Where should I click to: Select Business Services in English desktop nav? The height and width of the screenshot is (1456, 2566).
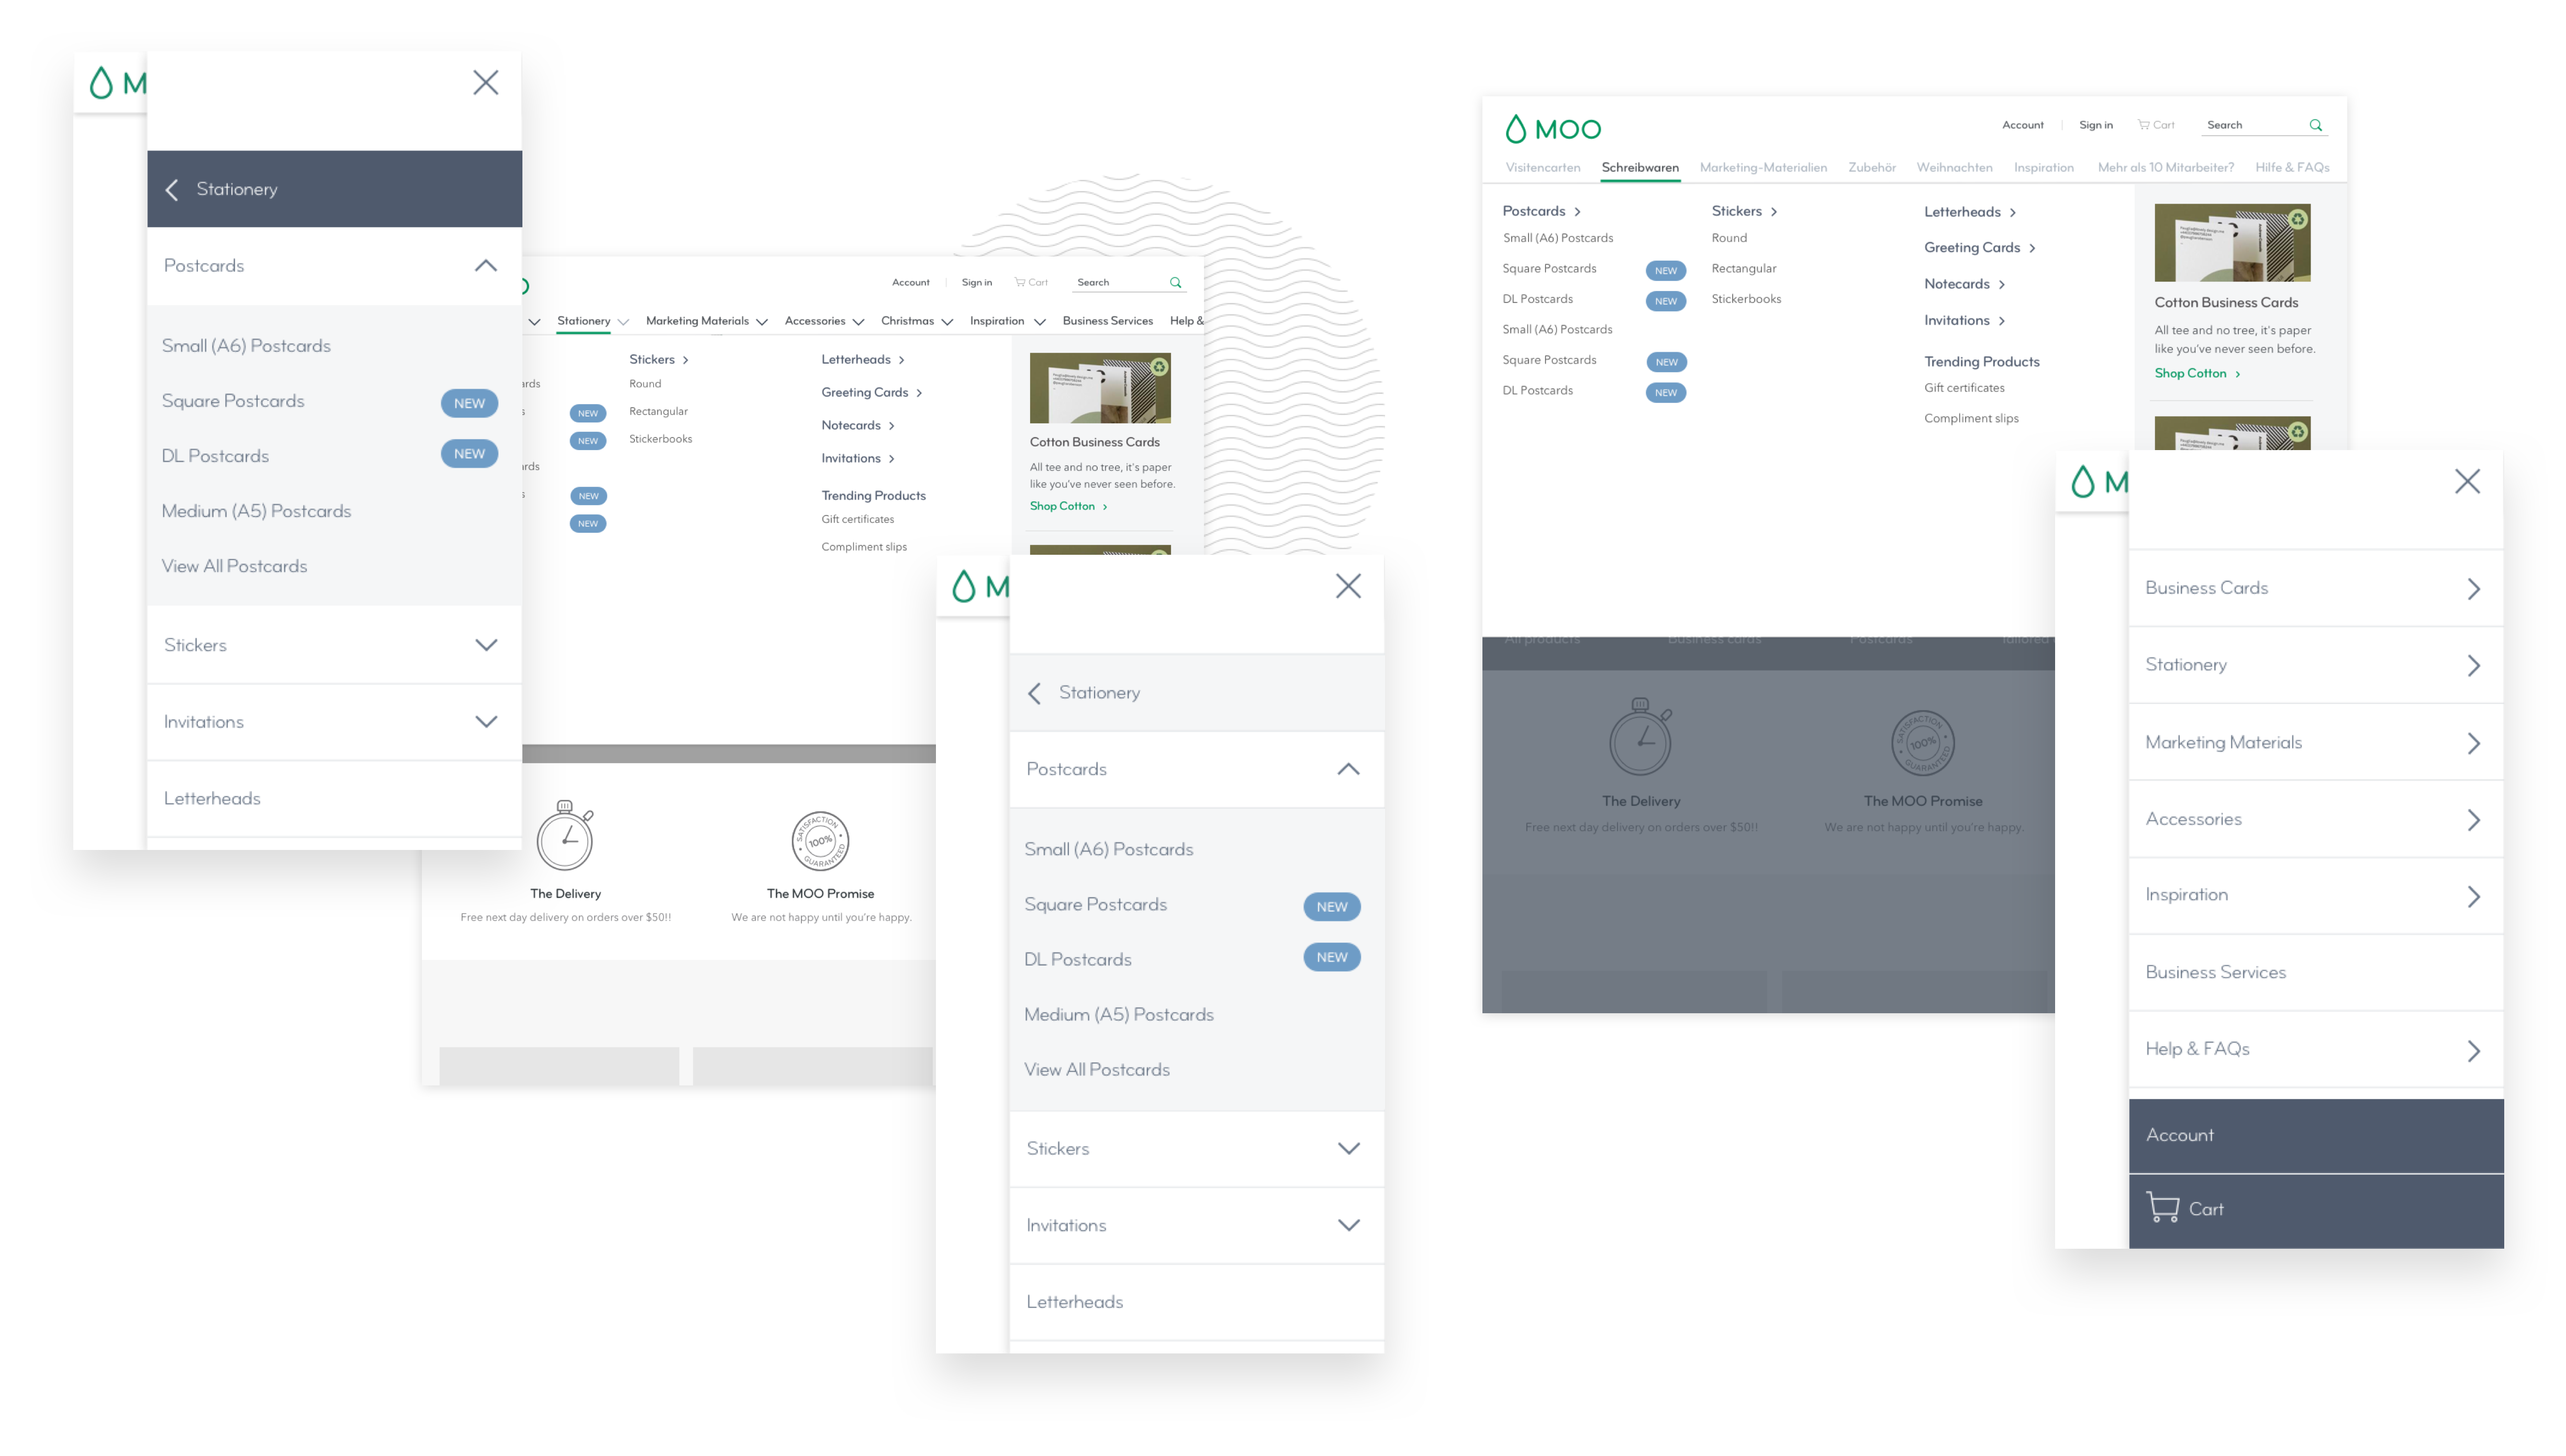1107,321
